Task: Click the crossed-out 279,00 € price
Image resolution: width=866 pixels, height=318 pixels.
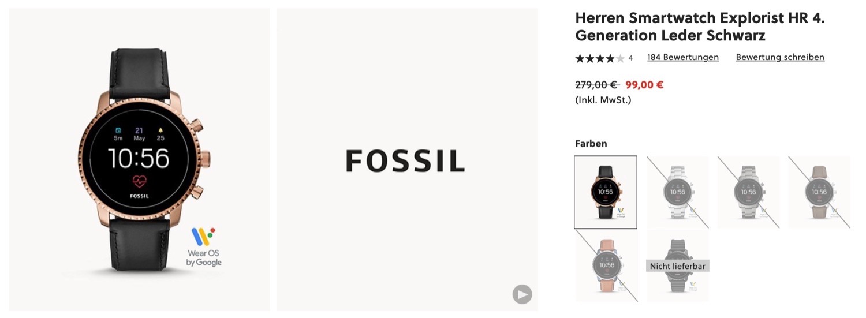Action: 596,85
